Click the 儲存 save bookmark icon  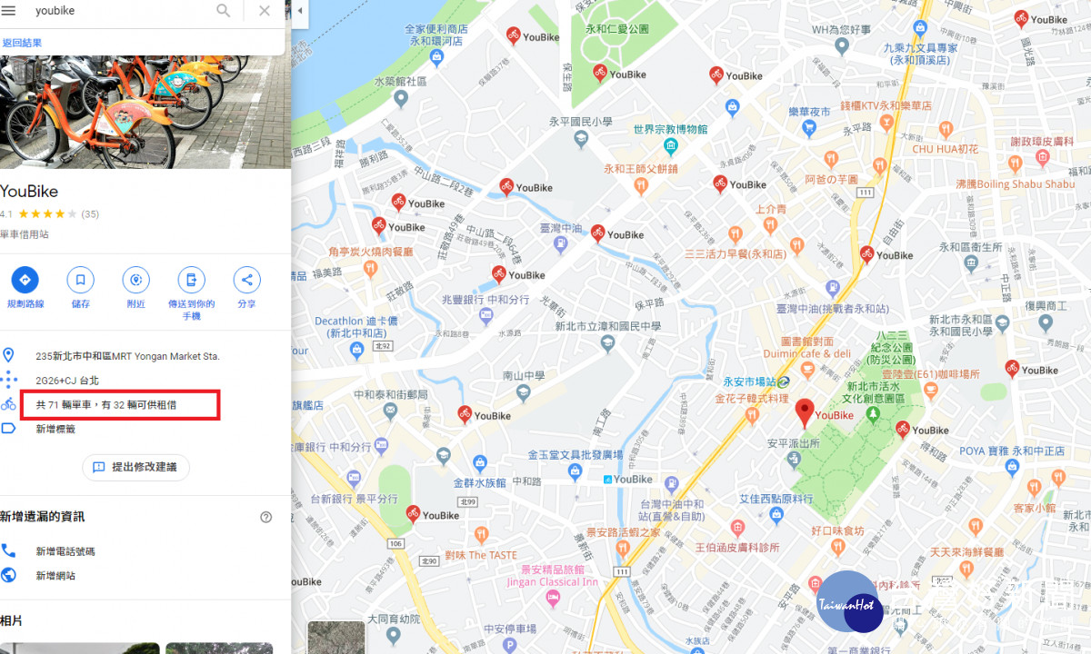80,280
